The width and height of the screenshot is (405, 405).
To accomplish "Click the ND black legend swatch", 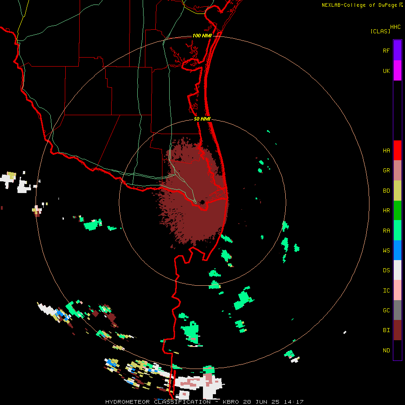I will pyautogui.click(x=397, y=350).
